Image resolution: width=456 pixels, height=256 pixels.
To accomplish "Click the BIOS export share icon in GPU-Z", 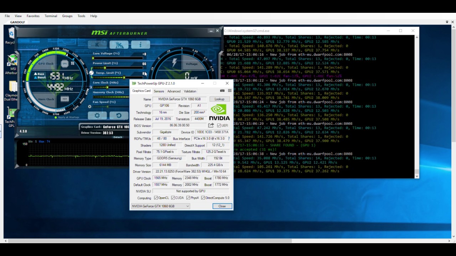I will click(211, 126).
